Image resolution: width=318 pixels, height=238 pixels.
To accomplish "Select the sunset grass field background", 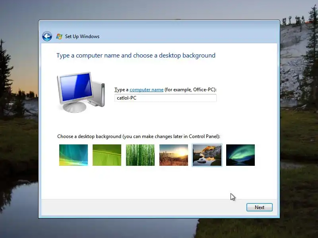I will pos(174,155).
